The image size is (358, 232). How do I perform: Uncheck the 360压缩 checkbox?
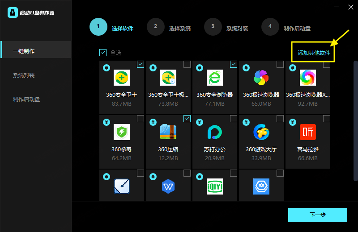tap(187, 118)
